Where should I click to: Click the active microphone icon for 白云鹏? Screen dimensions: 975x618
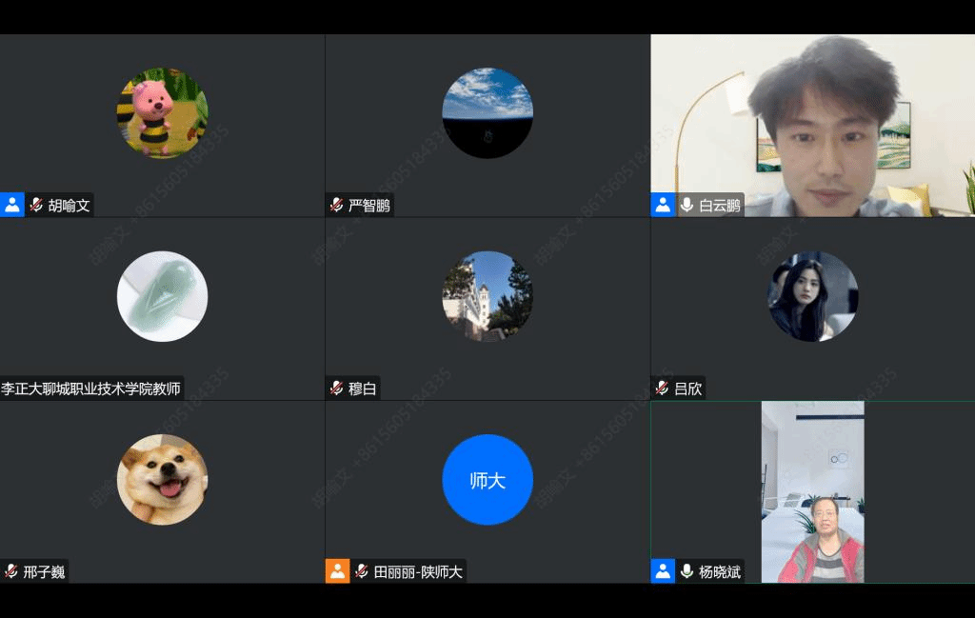pyautogui.click(x=686, y=205)
